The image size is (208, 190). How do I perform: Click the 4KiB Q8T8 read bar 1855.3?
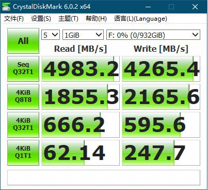point(81,97)
